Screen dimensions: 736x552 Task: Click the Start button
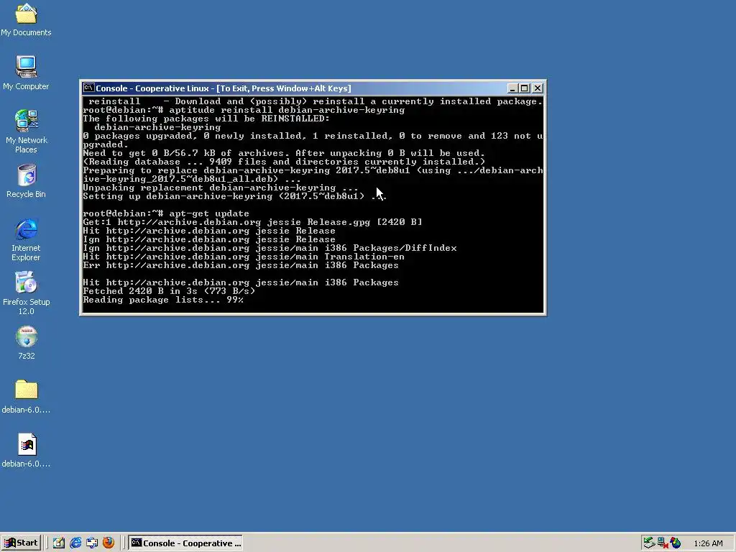21,543
